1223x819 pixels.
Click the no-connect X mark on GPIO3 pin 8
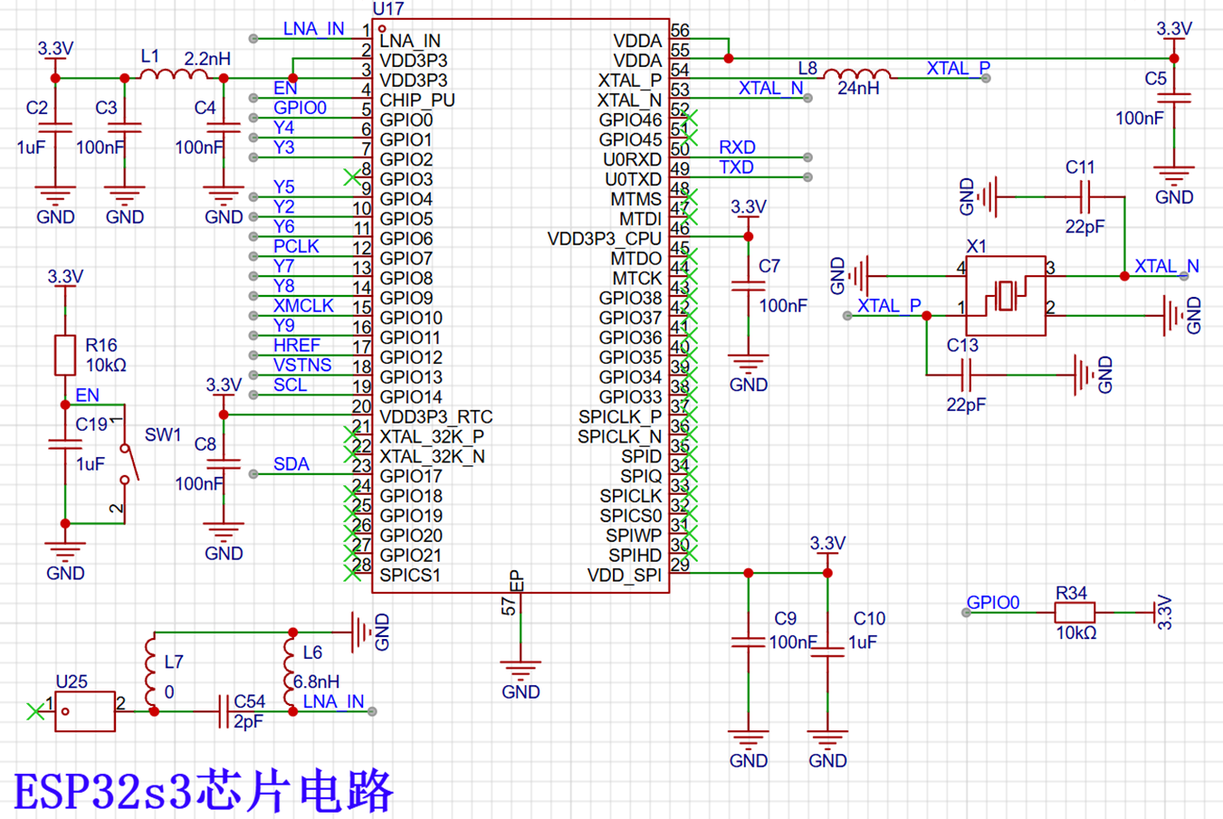[x=352, y=177]
